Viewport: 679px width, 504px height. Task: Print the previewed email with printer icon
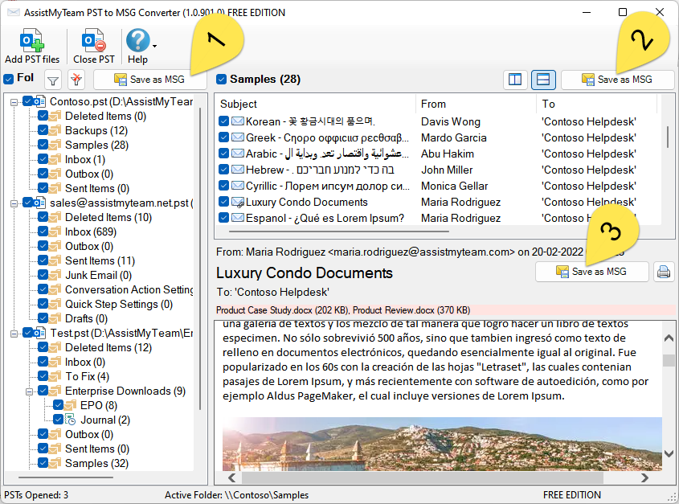point(664,272)
